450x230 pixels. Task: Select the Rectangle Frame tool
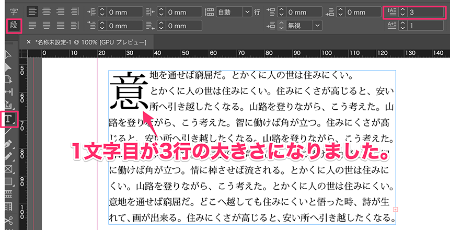click(8, 169)
